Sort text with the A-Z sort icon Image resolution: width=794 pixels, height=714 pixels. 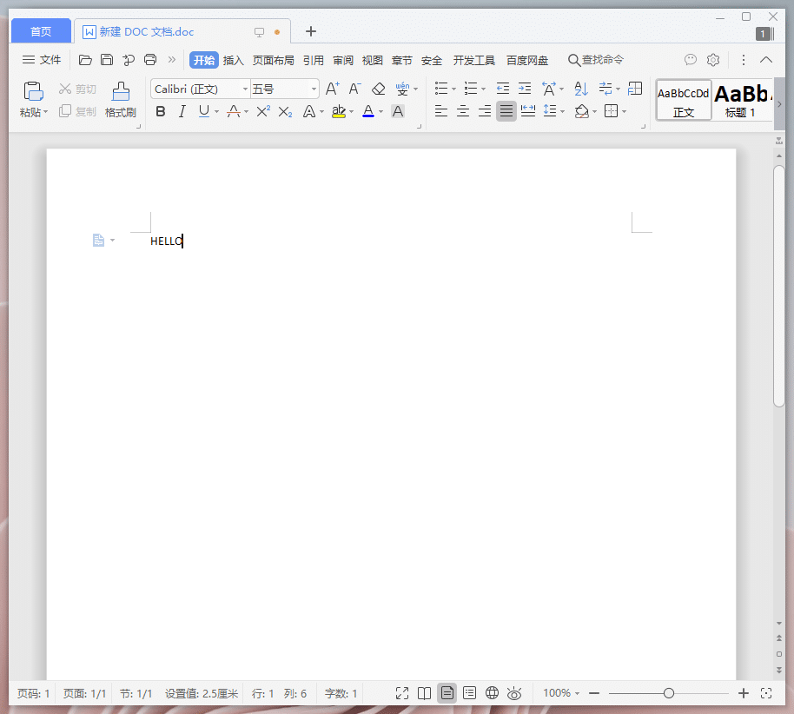click(x=581, y=89)
